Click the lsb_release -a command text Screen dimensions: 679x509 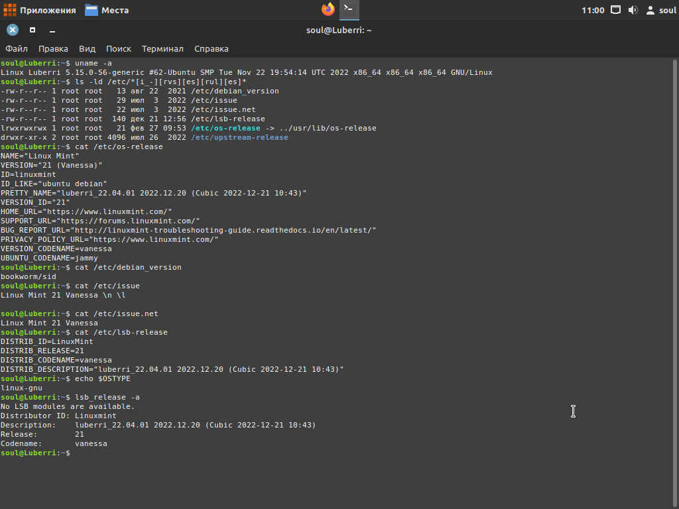[x=107, y=398]
